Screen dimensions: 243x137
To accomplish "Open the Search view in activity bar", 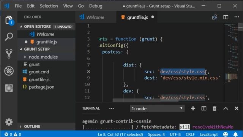I will pyautogui.click(x=9, y=37).
